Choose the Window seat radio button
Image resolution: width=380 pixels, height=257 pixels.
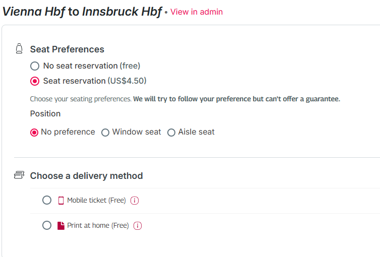pos(105,133)
